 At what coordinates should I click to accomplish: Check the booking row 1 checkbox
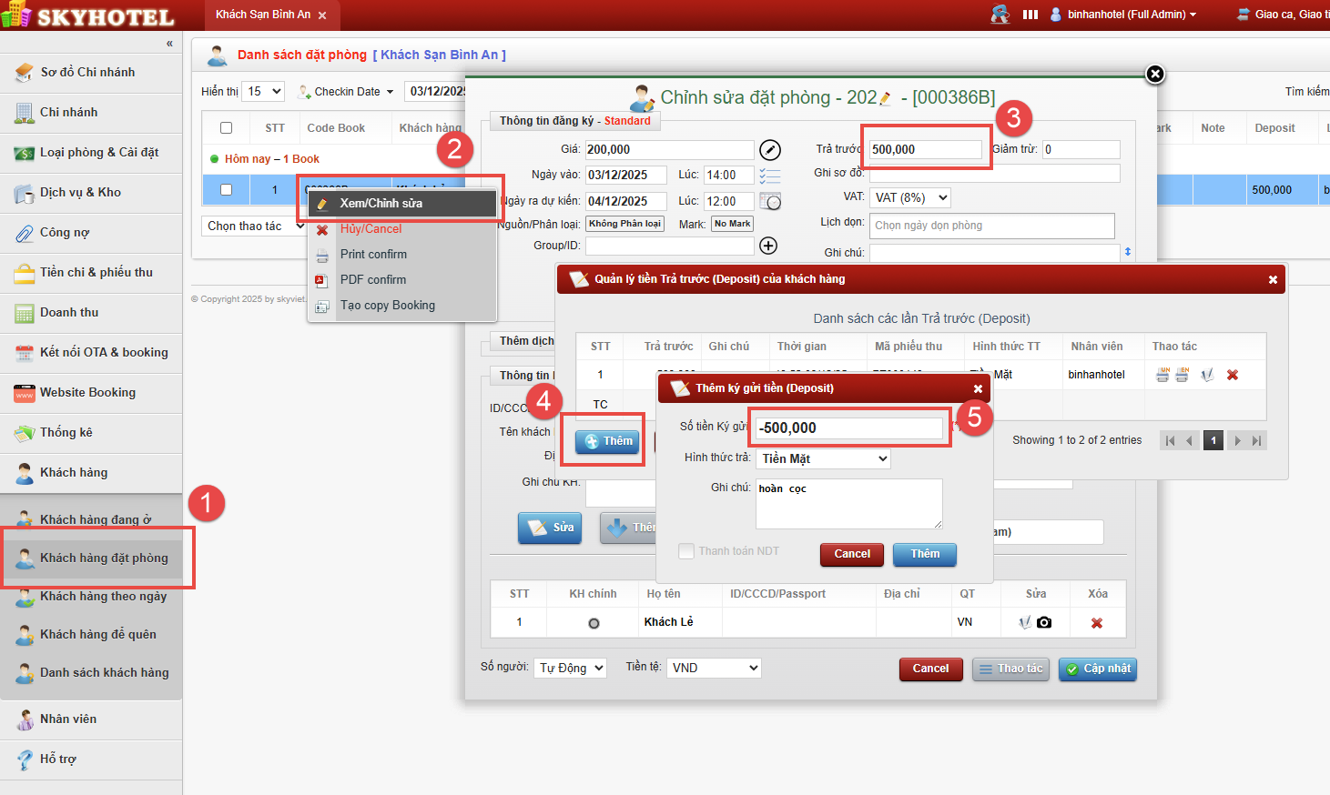coord(227,190)
